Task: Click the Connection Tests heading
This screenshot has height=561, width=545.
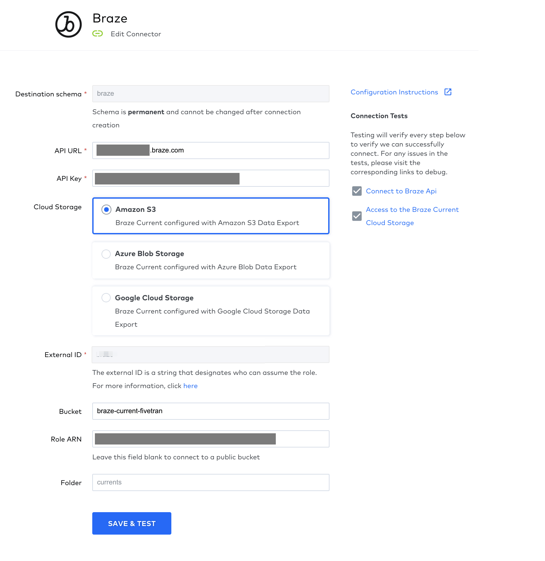Action: [379, 116]
